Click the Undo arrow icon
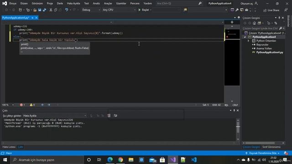 (67, 10)
